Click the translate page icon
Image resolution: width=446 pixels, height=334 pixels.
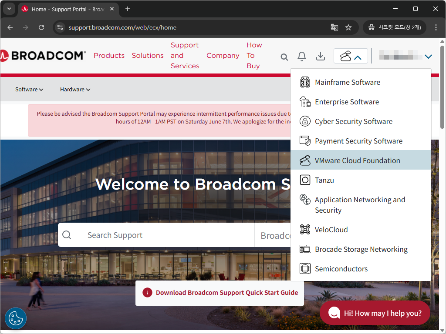click(x=334, y=27)
